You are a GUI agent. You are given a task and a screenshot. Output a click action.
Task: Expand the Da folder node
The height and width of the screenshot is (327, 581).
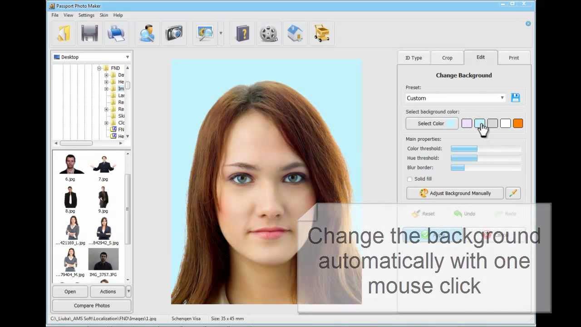[x=106, y=75]
